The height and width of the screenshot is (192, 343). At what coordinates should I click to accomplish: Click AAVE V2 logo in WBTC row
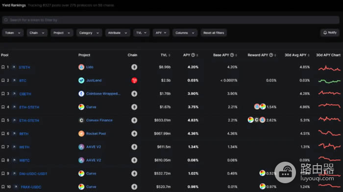click(81, 160)
